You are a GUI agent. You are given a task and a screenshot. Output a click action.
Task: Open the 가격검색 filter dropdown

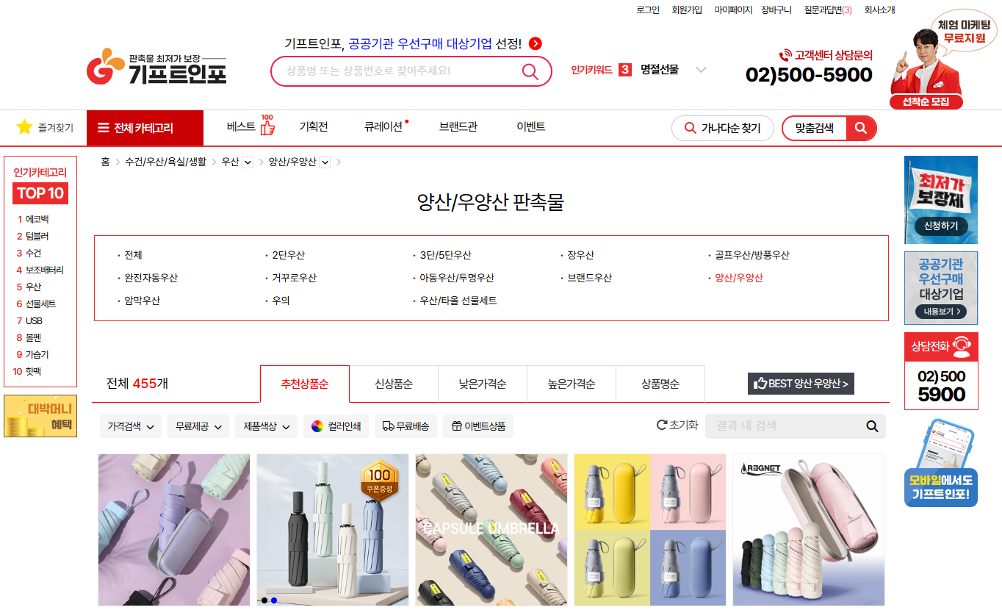click(x=131, y=426)
